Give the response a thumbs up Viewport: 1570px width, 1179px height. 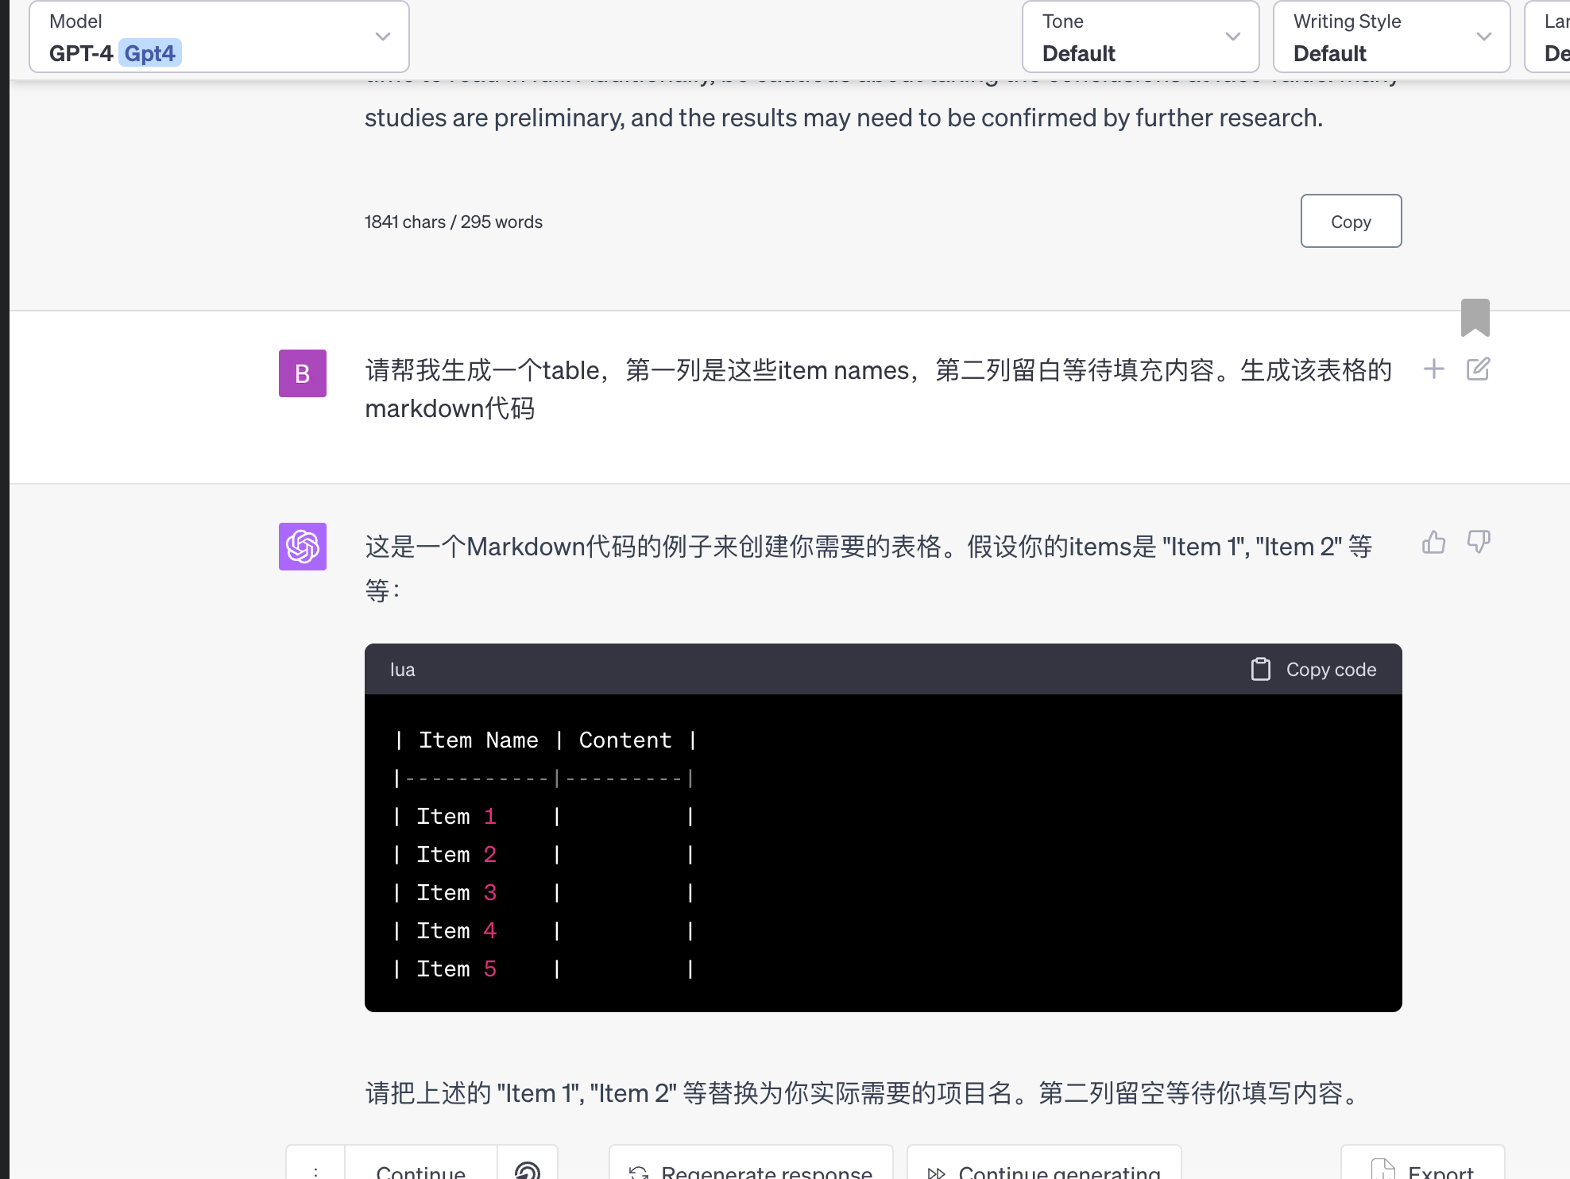coord(1434,542)
